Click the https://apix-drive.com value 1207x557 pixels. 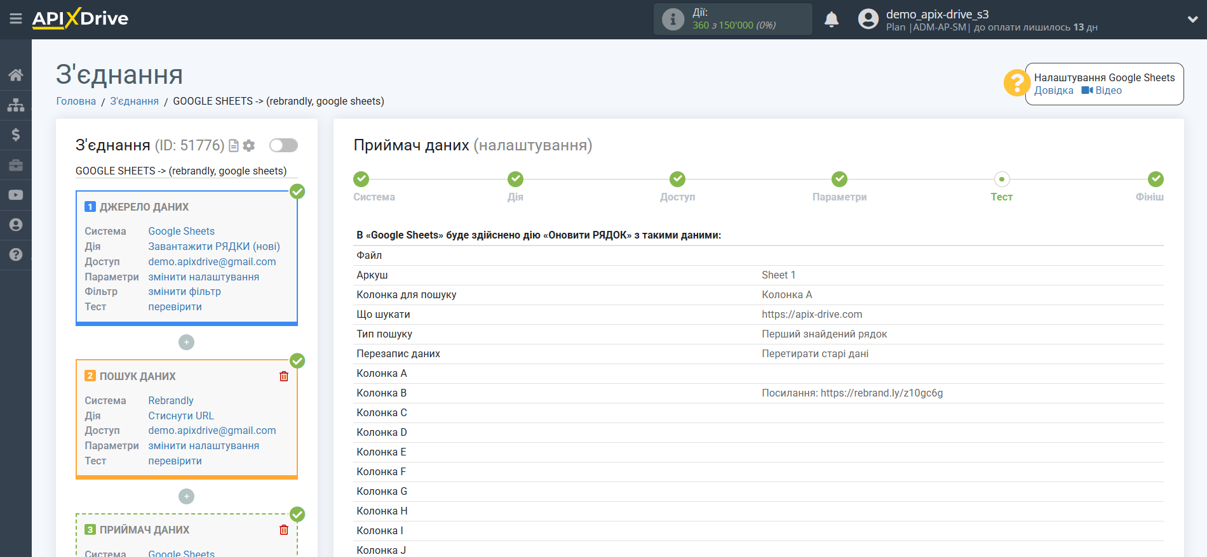pyautogui.click(x=812, y=315)
